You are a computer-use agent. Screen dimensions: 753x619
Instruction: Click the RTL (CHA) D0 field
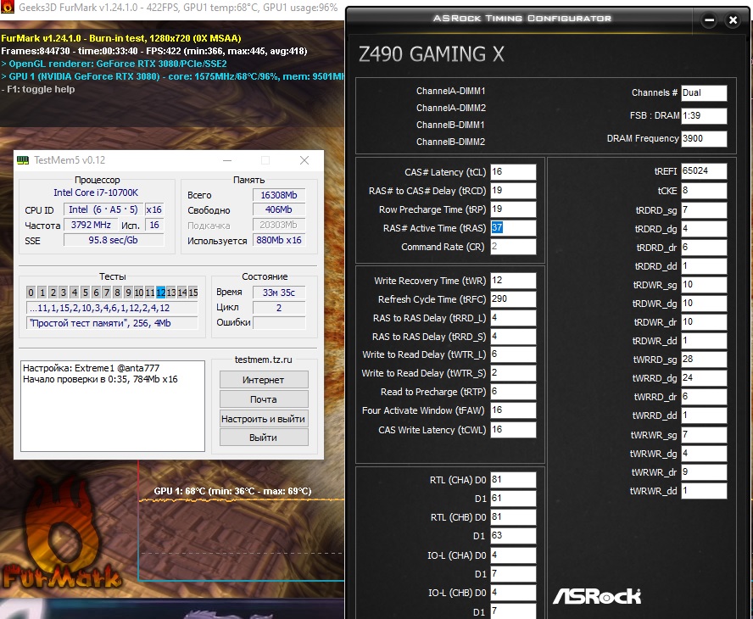(513, 480)
